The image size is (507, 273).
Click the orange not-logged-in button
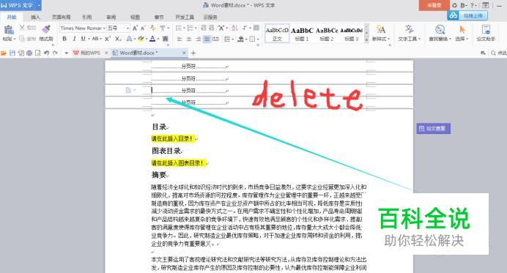[x=434, y=5]
